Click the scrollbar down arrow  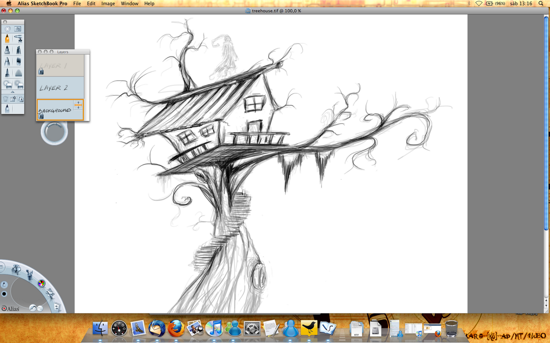pos(546,306)
